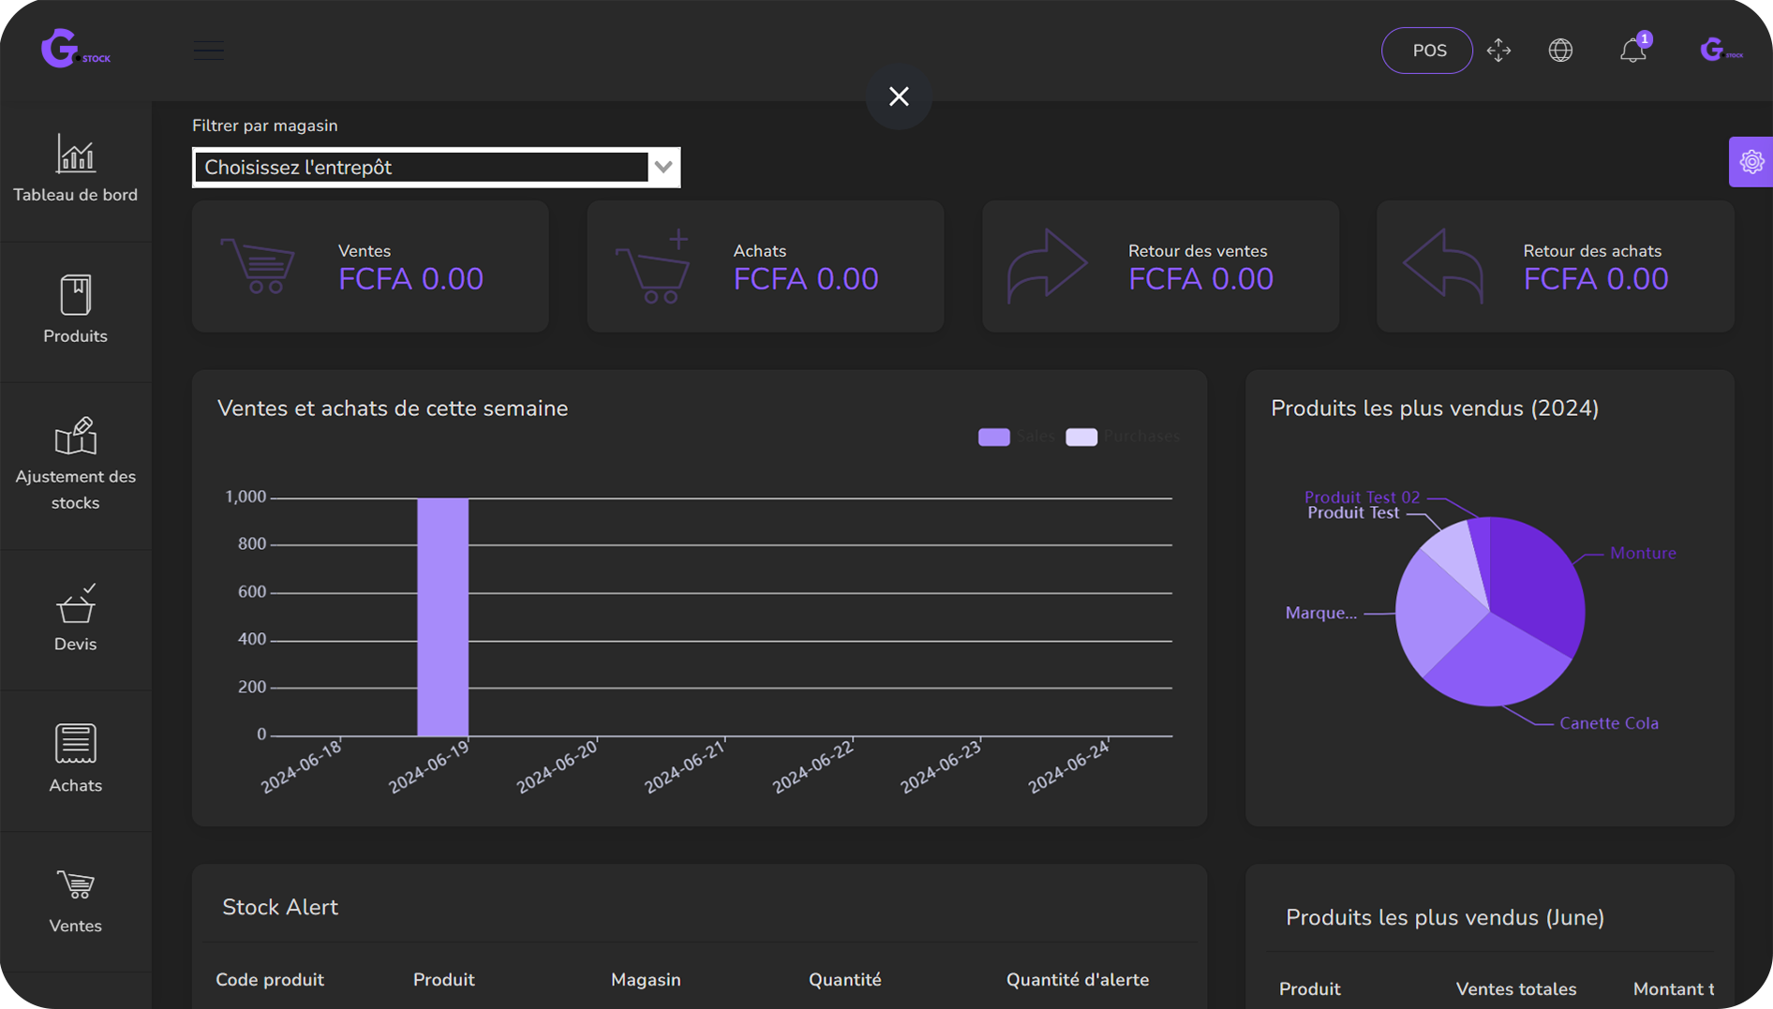Open notifications via the bell icon

point(1633,51)
